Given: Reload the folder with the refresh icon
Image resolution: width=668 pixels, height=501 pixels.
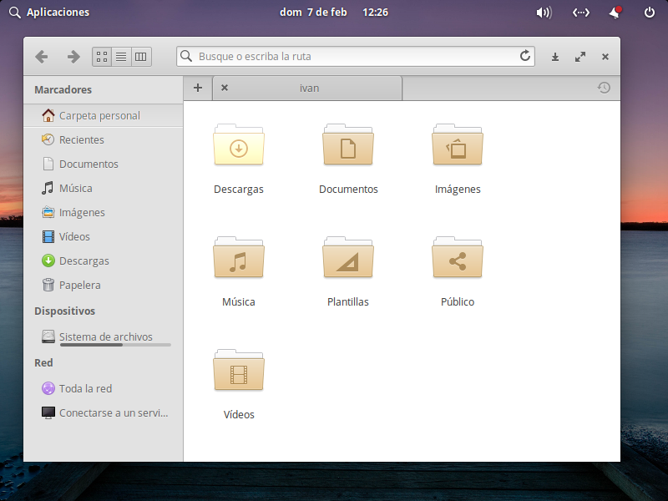Looking at the screenshot, I should tap(525, 57).
